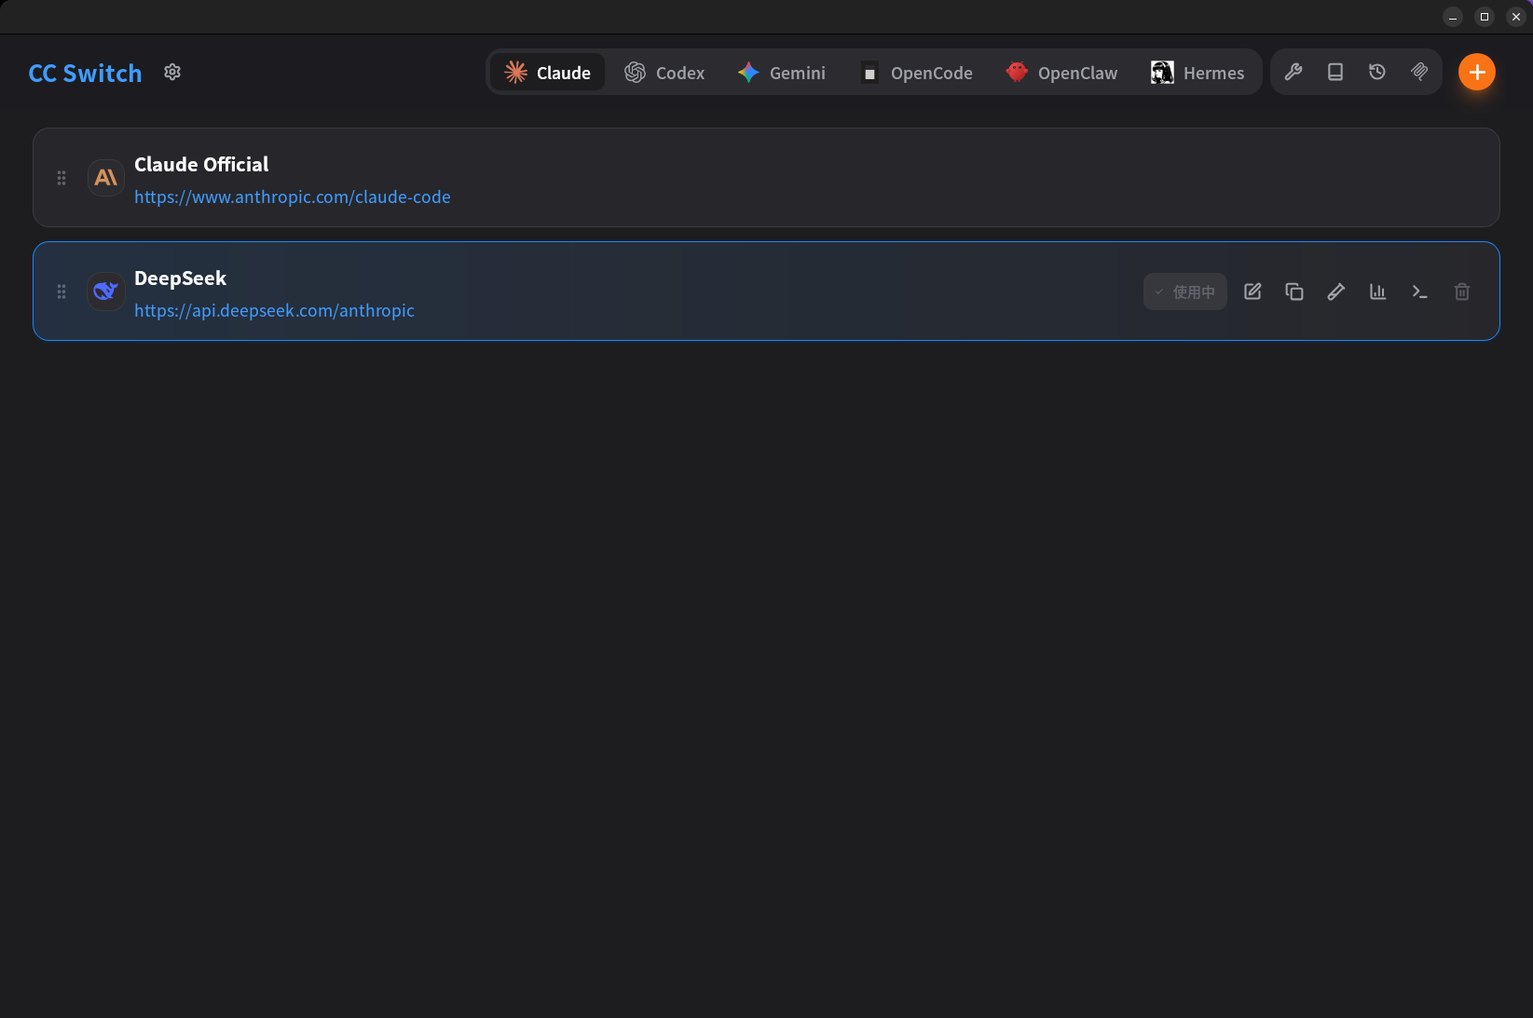Grab the drag handle on Claude Official

[x=62, y=178]
